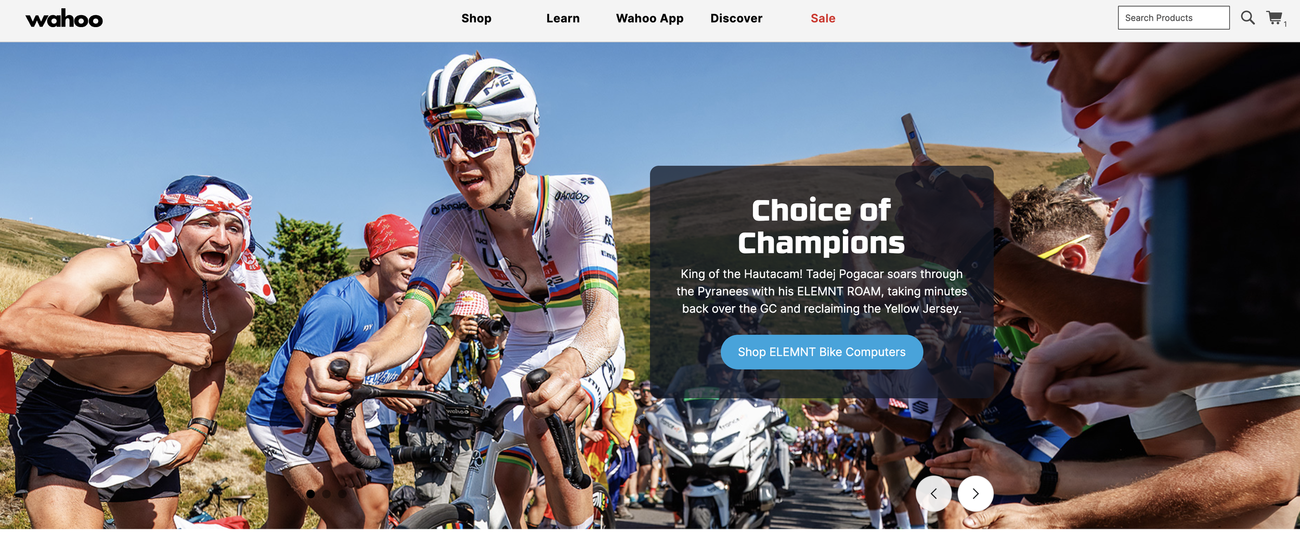This screenshot has height=533, width=1300.
Task: Select the first carousel indicator dot
Action: point(310,494)
